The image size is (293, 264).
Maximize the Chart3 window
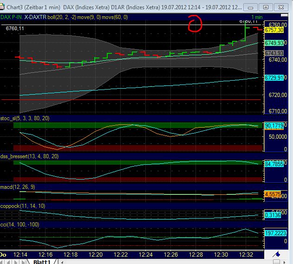pos(266,7)
